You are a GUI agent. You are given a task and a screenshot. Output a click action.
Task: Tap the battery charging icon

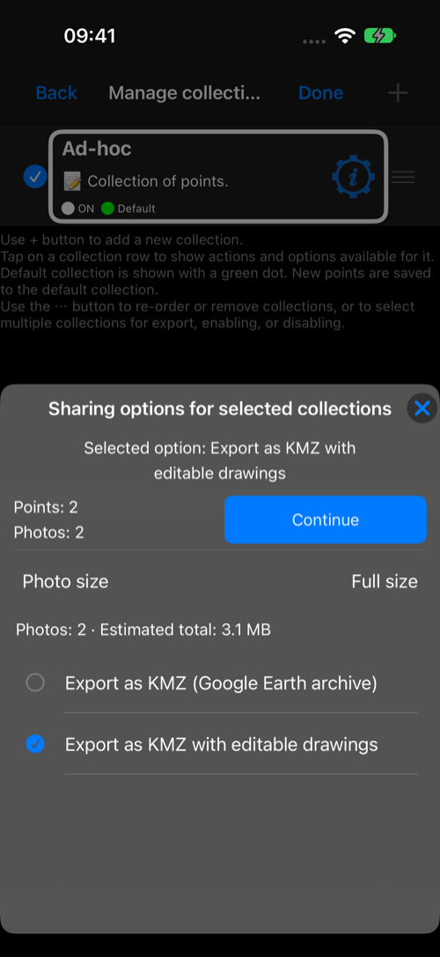coord(379,36)
